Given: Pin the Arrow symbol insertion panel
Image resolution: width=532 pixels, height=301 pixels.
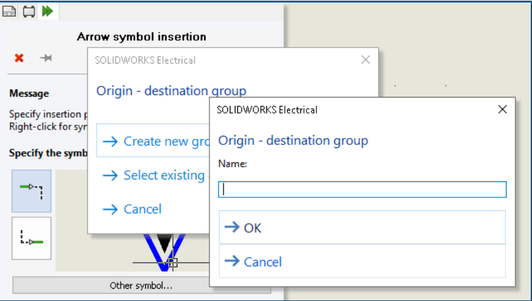Looking at the screenshot, I should (x=46, y=58).
